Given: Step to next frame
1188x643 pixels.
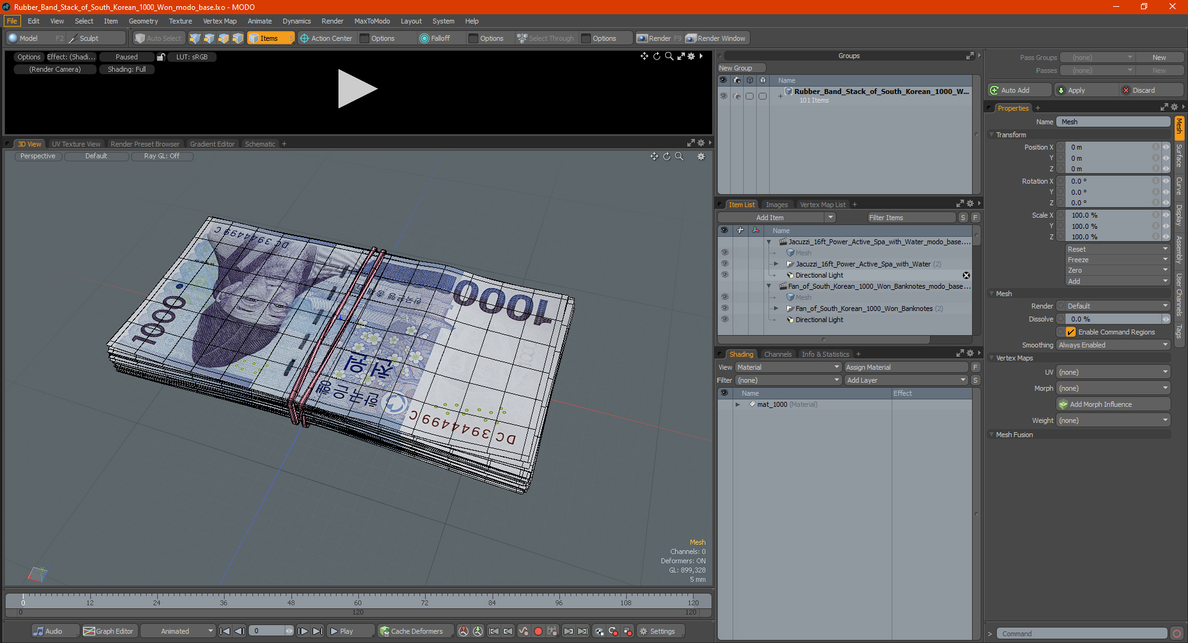Looking at the screenshot, I should tap(303, 631).
